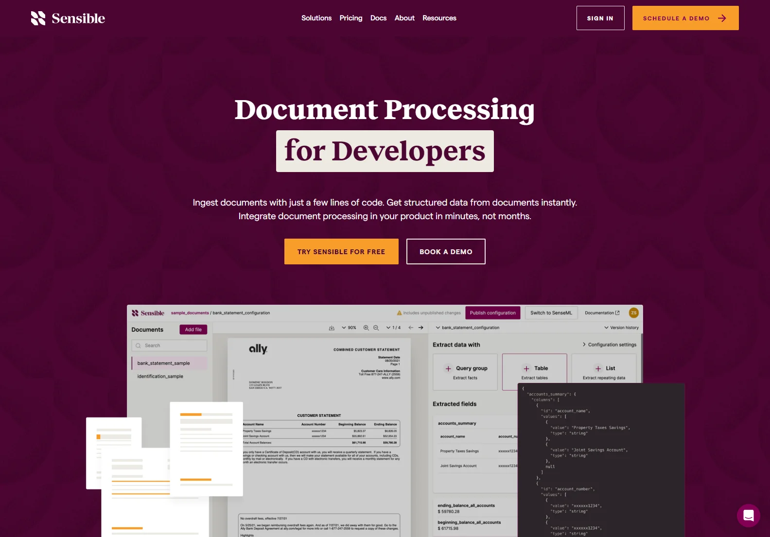Click the Book a Demo button
The width and height of the screenshot is (770, 537).
click(x=446, y=252)
